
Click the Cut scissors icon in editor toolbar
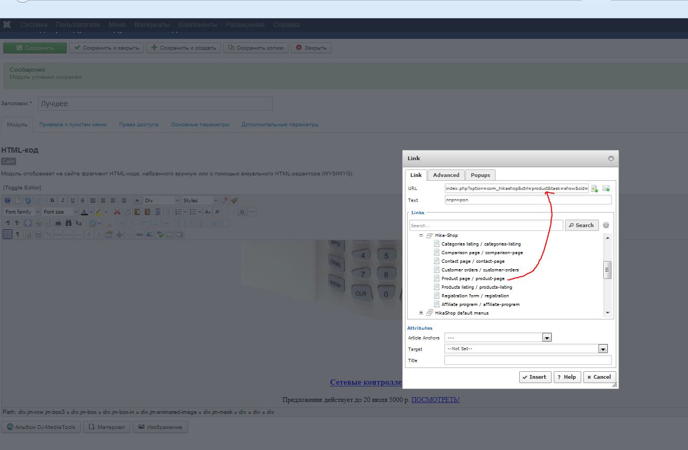(117, 212)
